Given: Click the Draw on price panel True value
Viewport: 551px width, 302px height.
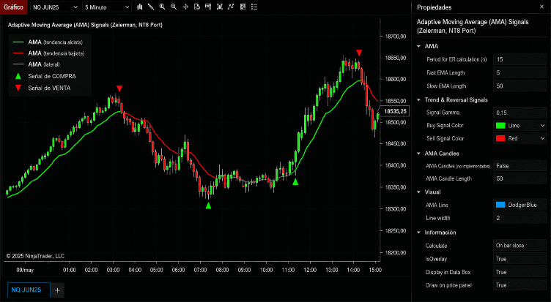Looking at the screenshot, I should tap(520, 285).
